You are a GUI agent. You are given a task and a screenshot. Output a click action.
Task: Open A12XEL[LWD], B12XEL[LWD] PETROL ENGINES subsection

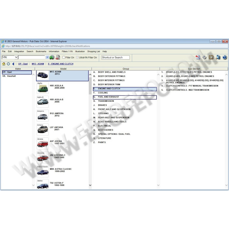coord(188,76)
